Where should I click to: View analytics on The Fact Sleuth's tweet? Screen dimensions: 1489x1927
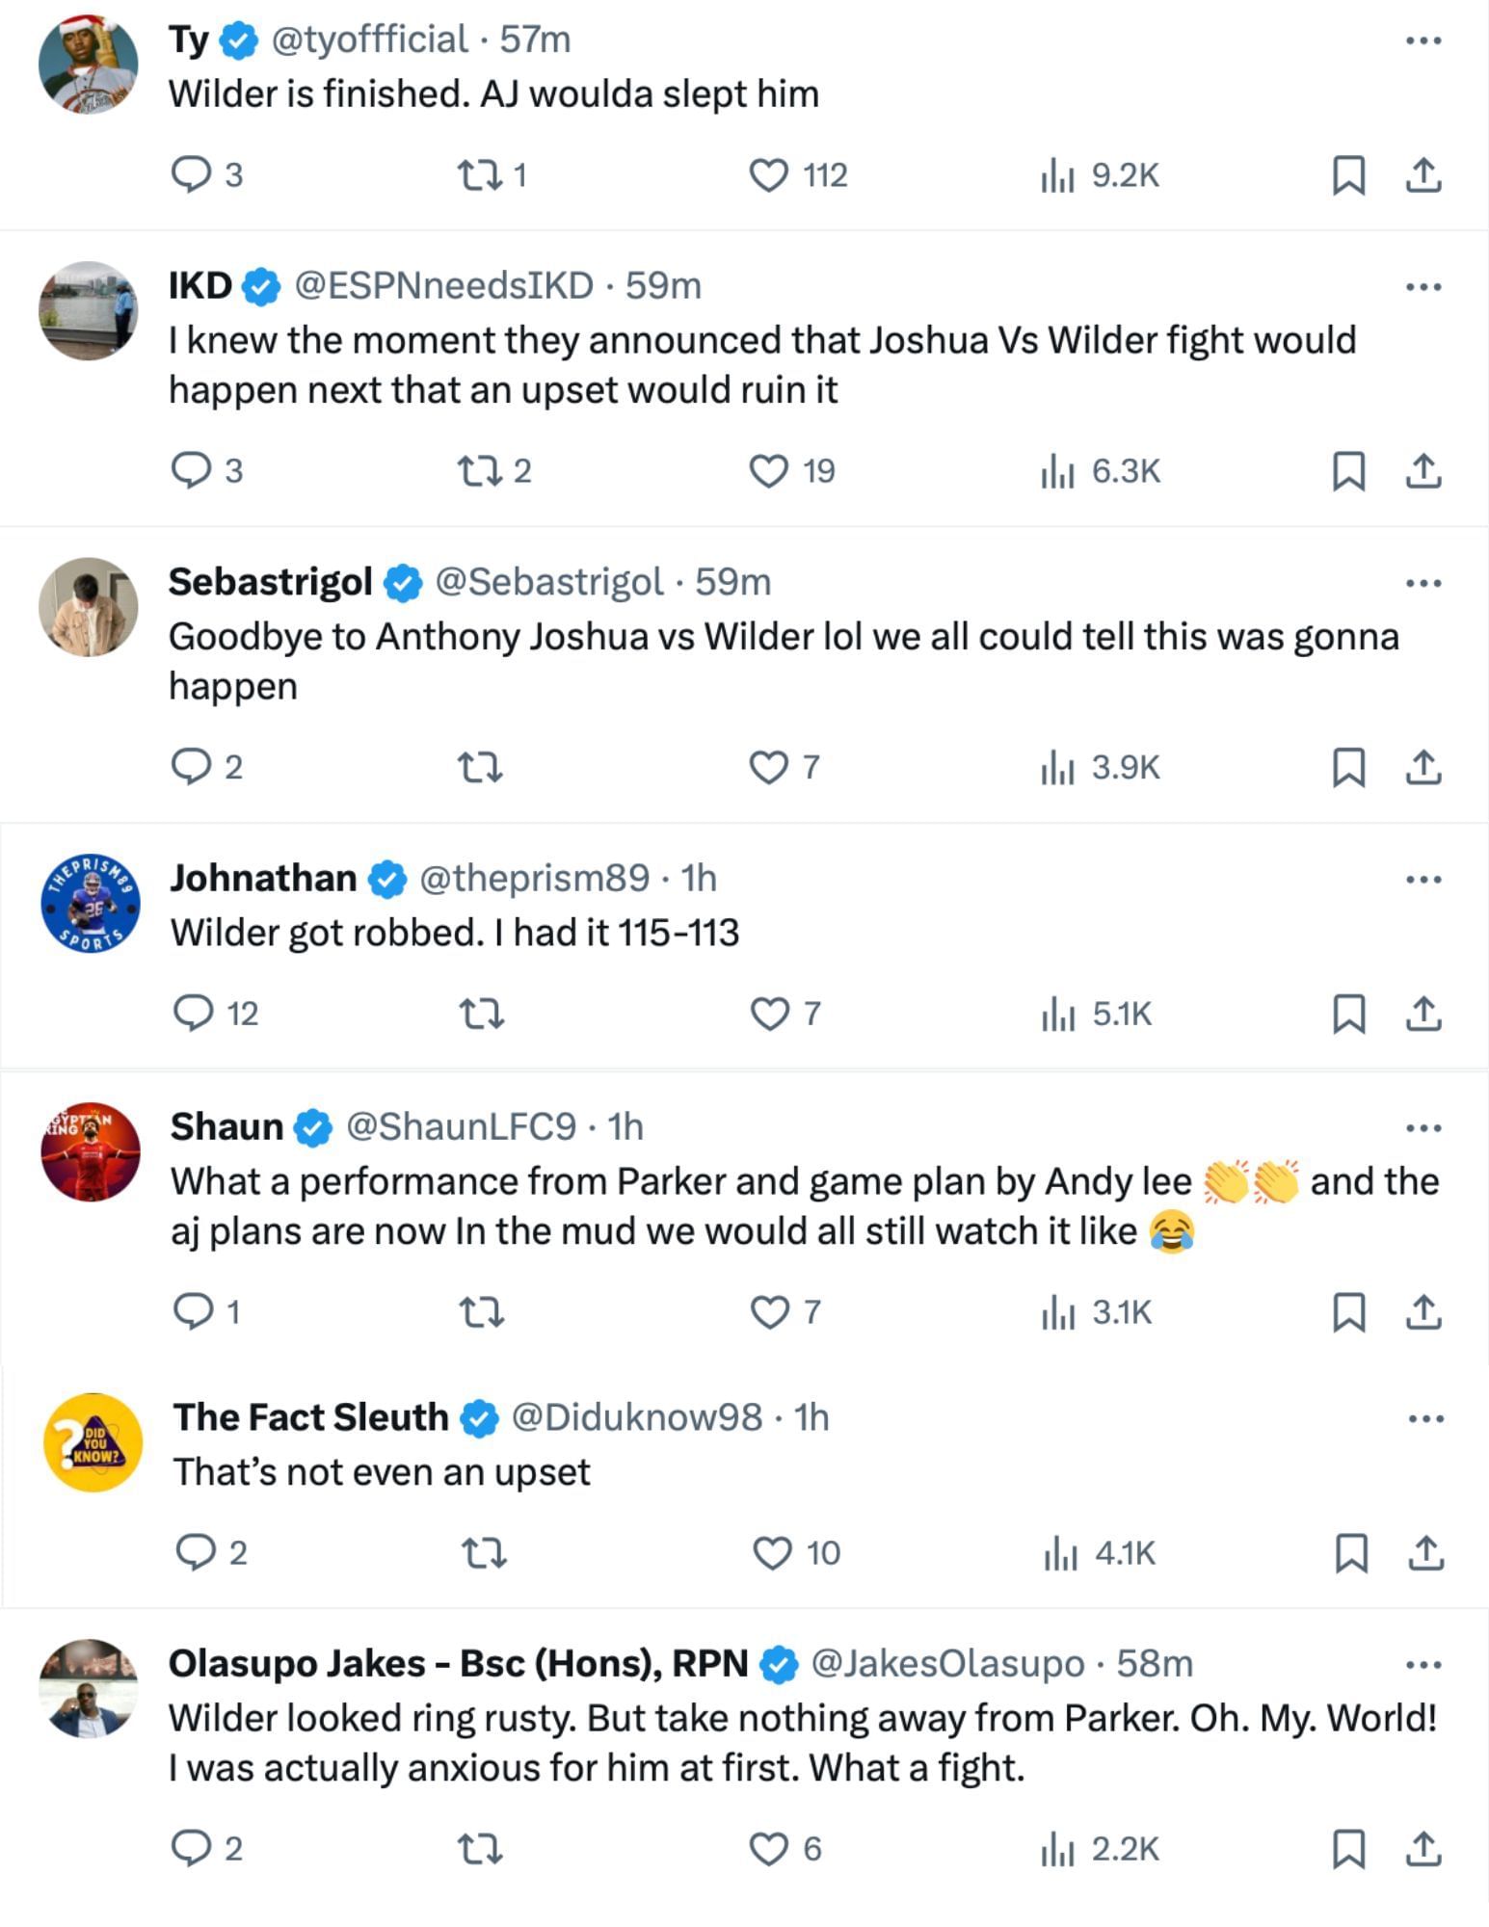(x=1058, y=1552)
